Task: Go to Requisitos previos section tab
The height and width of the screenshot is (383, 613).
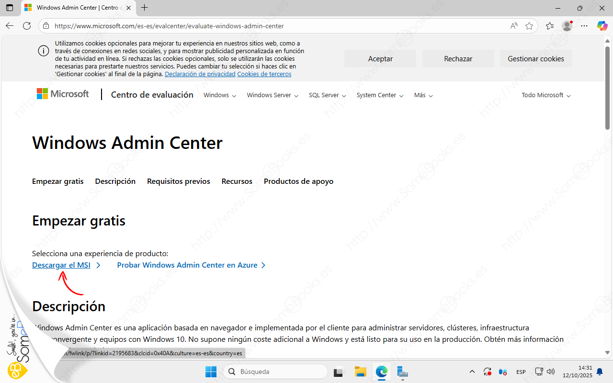Action: [178, 181]
